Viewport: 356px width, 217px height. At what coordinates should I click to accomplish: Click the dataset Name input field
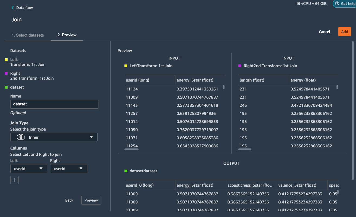[x=54, y=104]
